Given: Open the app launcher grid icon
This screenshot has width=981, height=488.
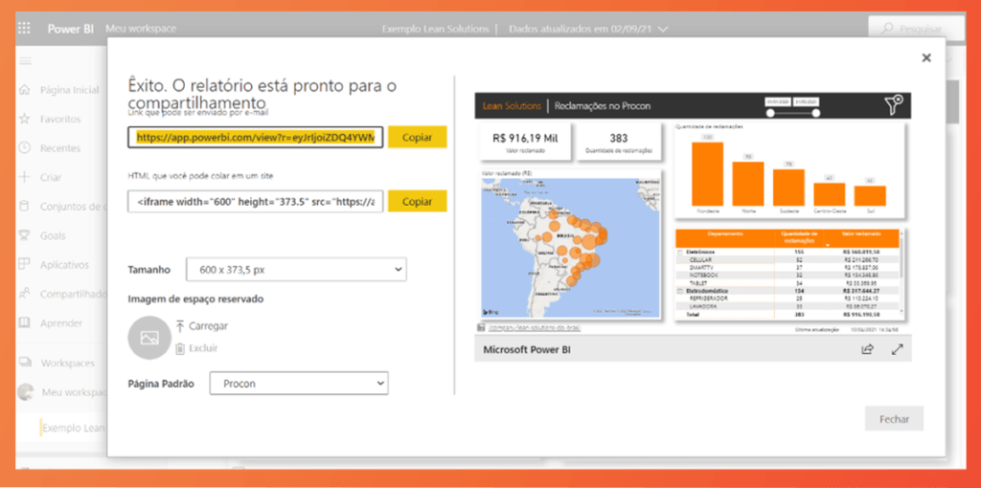Looking at the screenshot, I should (24, 28).
